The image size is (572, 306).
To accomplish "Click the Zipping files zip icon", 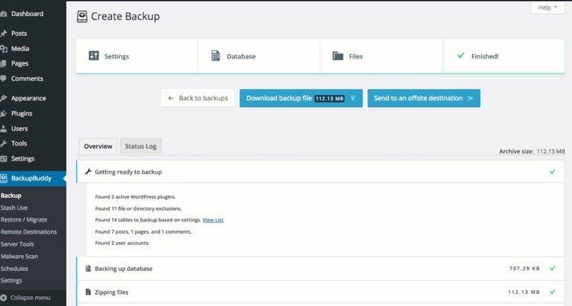I will (x=88, y=292).
